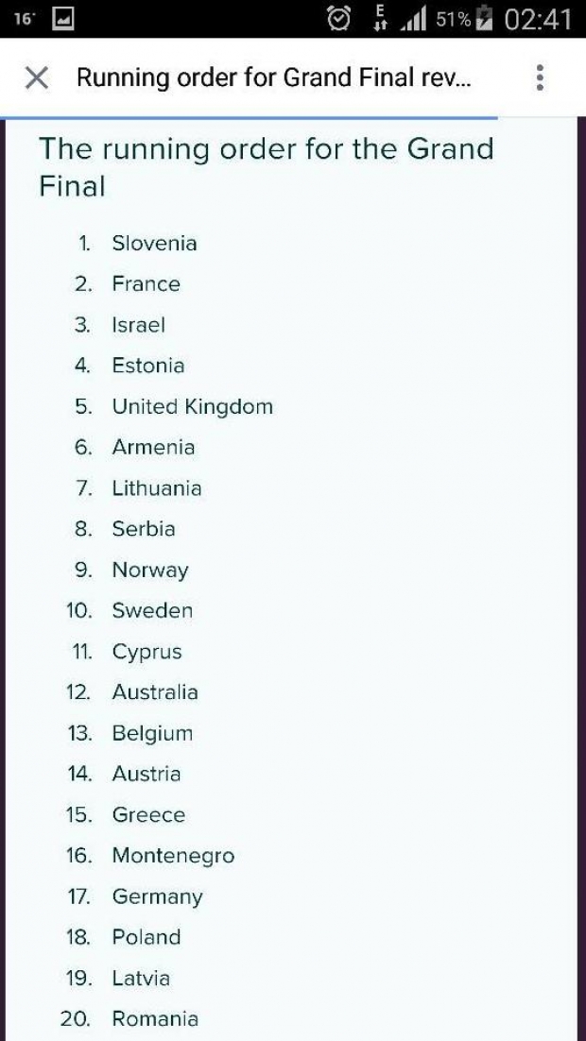Open the three-dot overflow menu
This screenshot has height=1041, width=586.
pyautogui.click(x=540, y=77)
